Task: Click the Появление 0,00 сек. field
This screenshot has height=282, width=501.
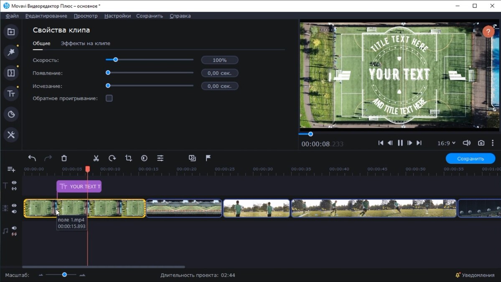Action: point(219,73)
